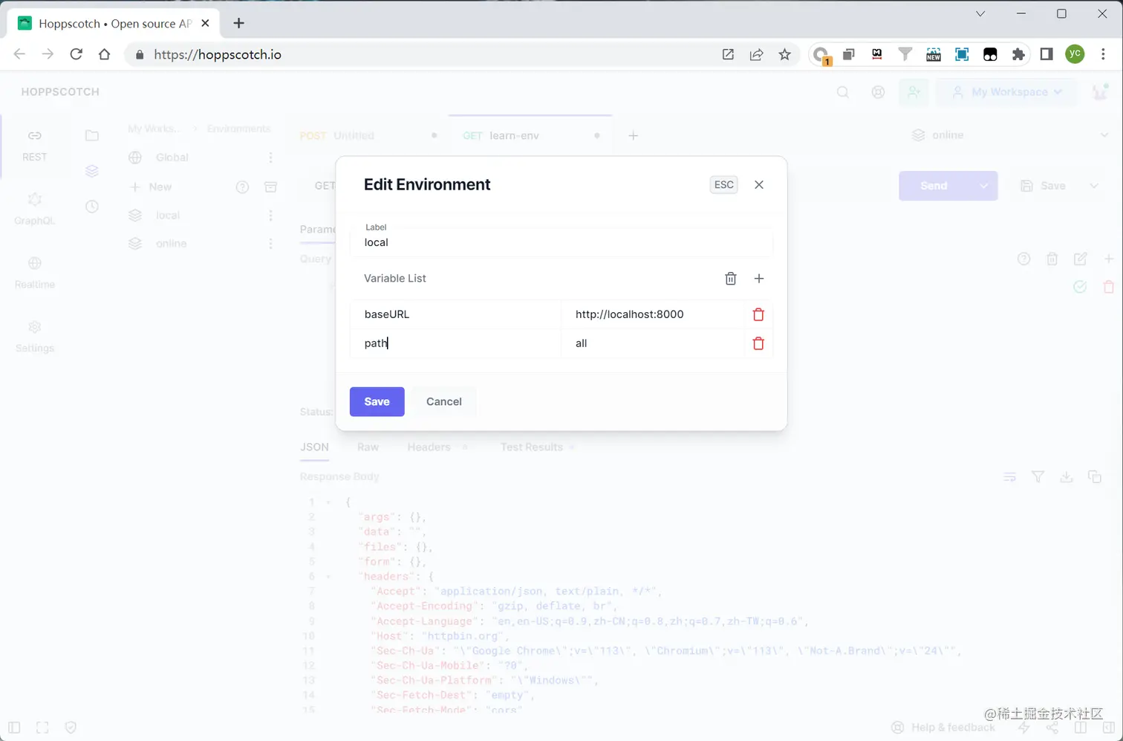Delete the query parameter row
Image resolution: width=1123 pixels, height=741 pixels.
1108,287
